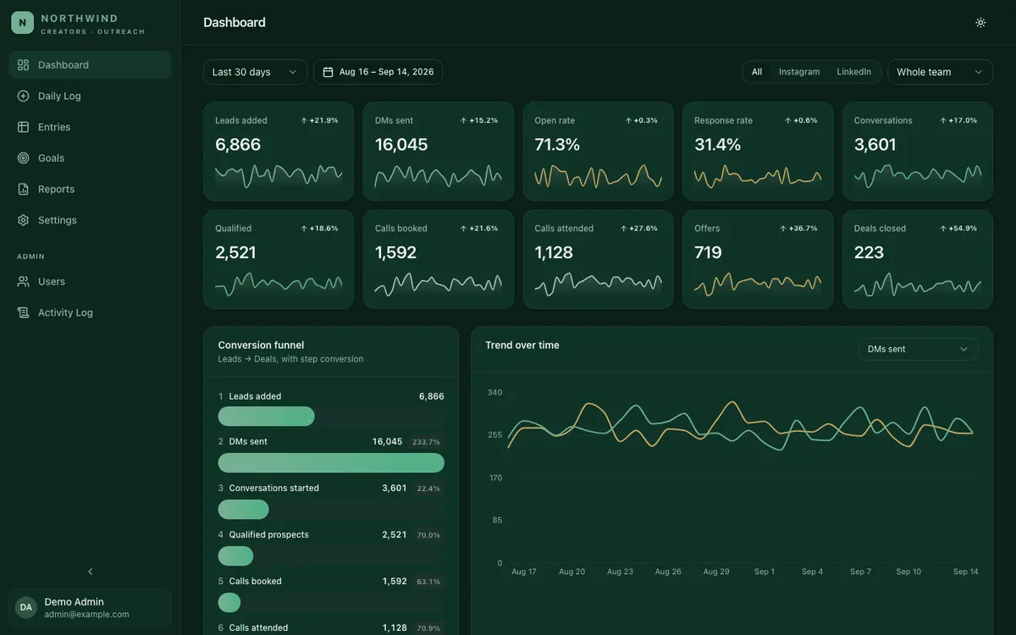Click the Dashboard grid icon in sidebar
This screenshot has height=635, width=1016.
(x=23, y=65)
